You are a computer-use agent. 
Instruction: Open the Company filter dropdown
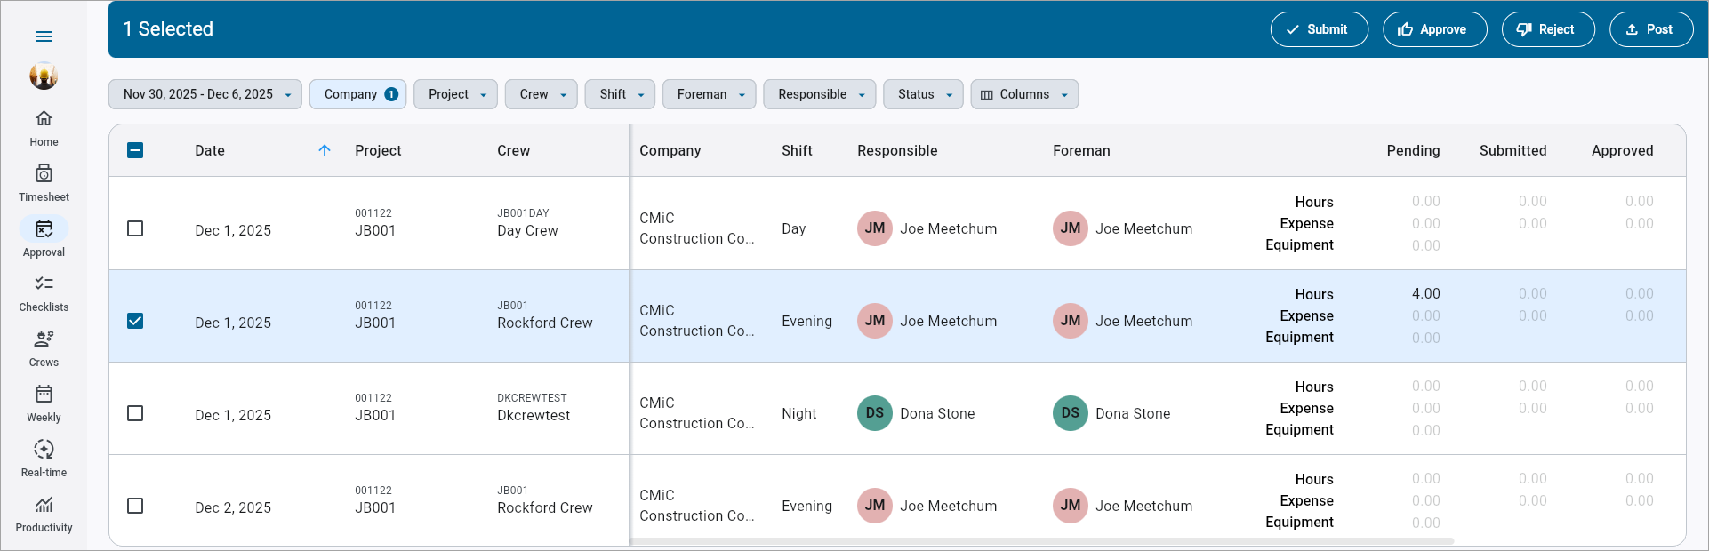(358, 94)
